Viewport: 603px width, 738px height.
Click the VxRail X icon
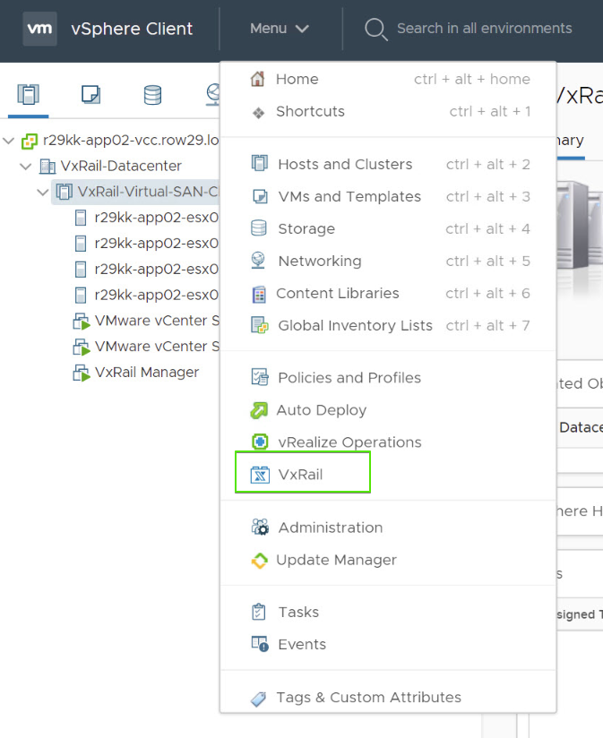pos(260,475)
